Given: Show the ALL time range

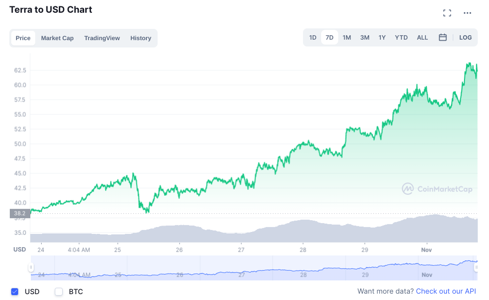Looking at the screenshot, I should [x=422, y=38].
